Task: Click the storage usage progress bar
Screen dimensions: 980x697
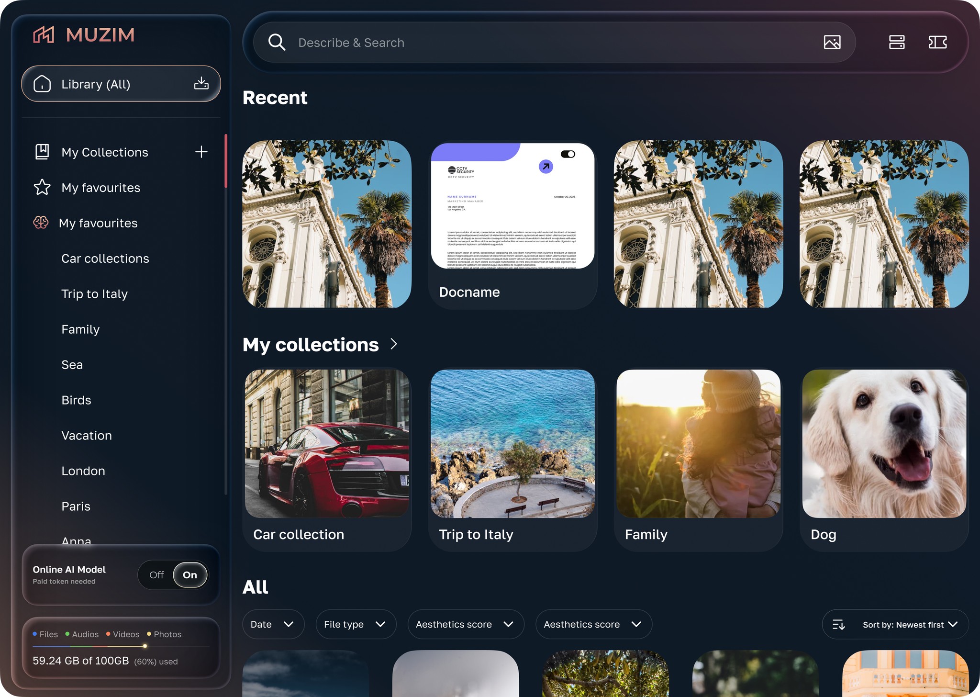Action: click(121, 646)
